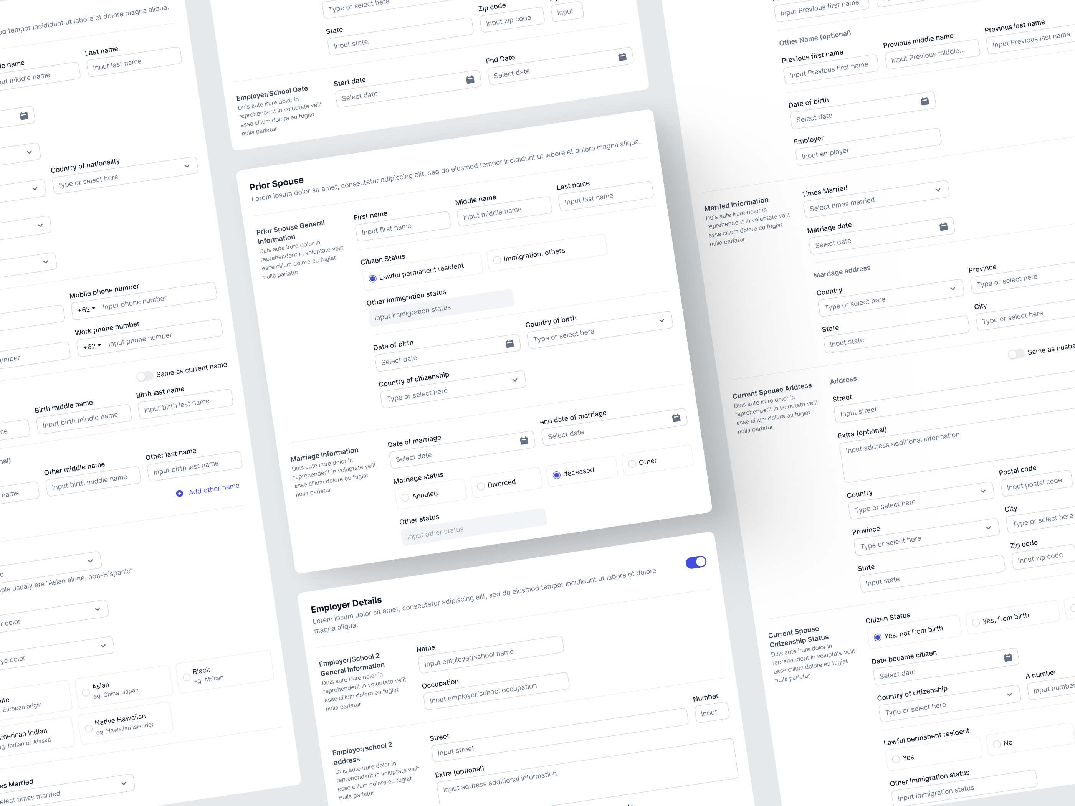
Task: Toggle the blue switch at bottom of Prior Spouse section
Action: [x=696, y=560]
